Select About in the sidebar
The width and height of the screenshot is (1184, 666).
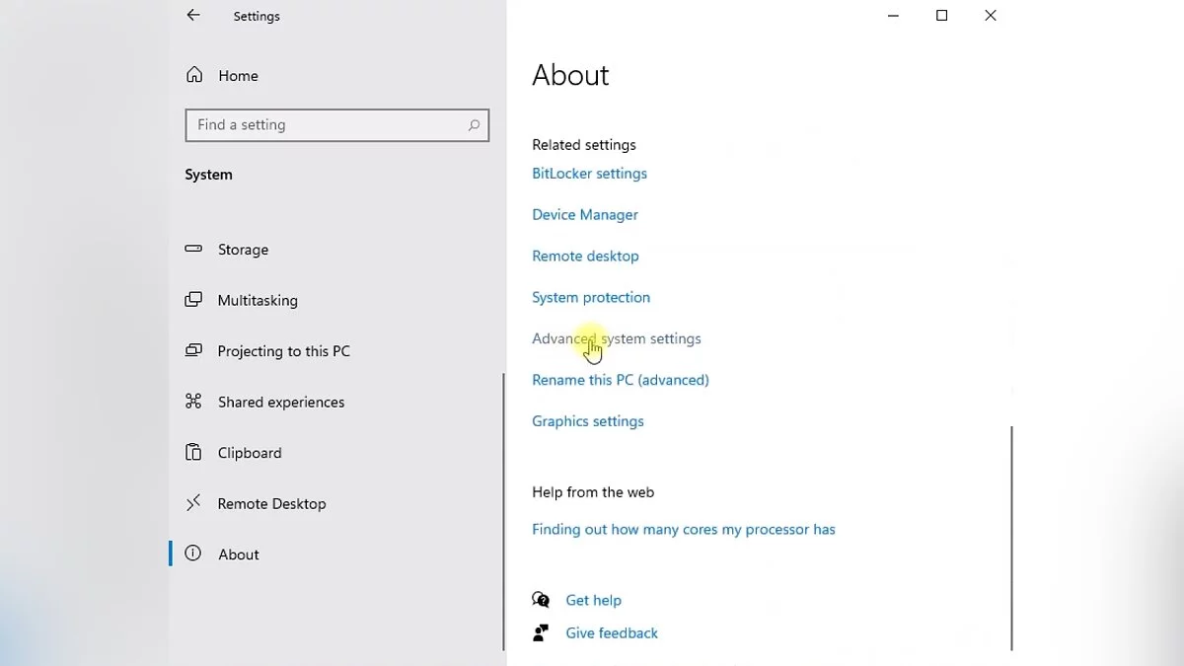pos(239,555)
